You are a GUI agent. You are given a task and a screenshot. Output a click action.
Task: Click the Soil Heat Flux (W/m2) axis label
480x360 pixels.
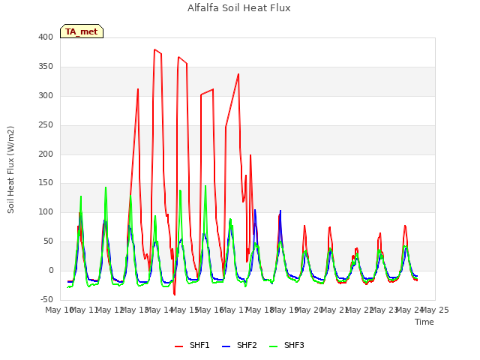coord(10,169)
